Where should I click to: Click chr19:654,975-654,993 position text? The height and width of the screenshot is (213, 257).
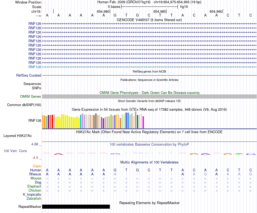click(x=177, y=2)
